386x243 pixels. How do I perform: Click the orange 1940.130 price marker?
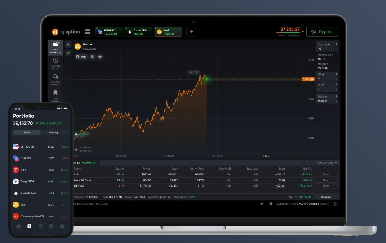coord(308,79)
